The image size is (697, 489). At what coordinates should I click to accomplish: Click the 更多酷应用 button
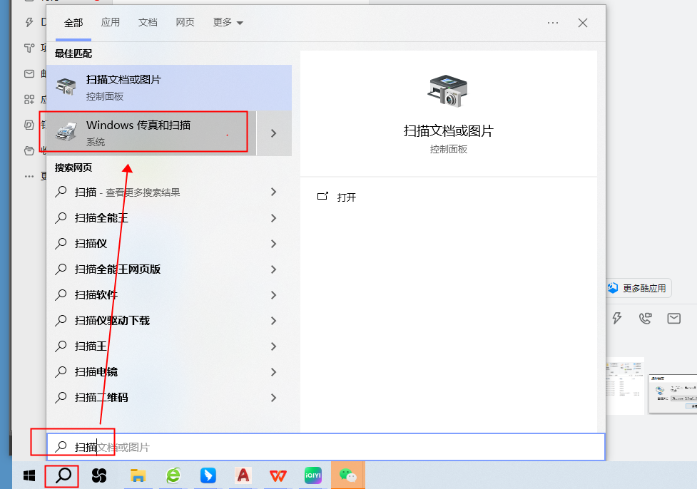pos(638,288)
